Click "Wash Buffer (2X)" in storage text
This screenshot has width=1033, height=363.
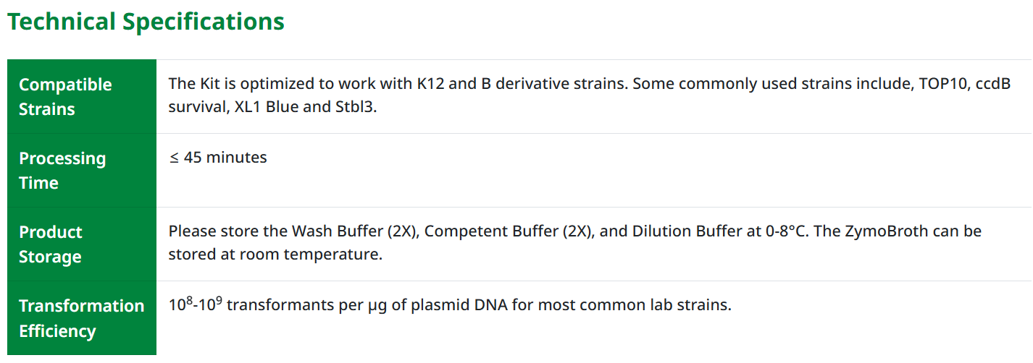coord(356,231)
